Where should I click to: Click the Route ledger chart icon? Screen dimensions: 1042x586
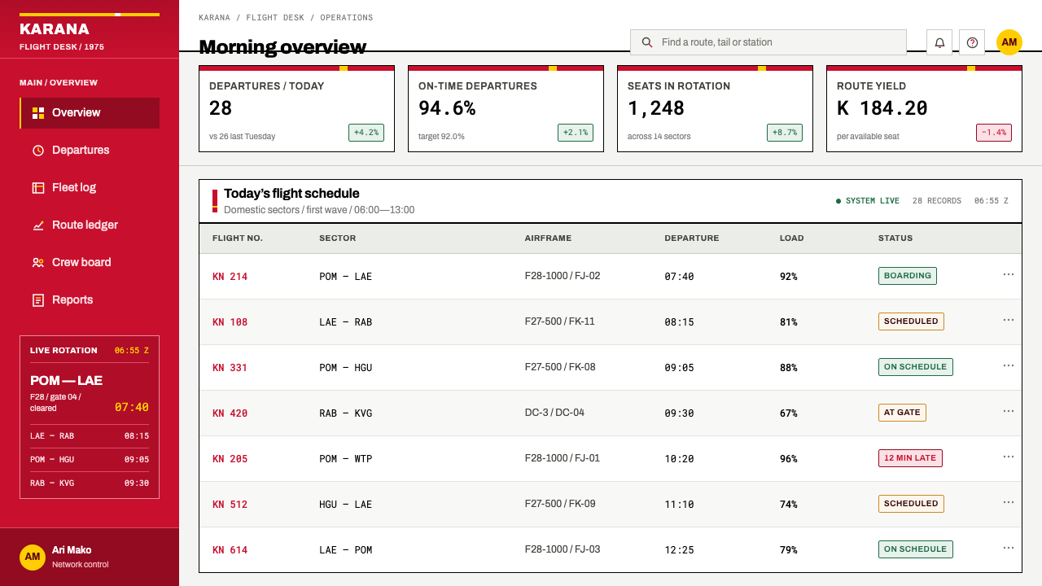click(x=38, y=225)
